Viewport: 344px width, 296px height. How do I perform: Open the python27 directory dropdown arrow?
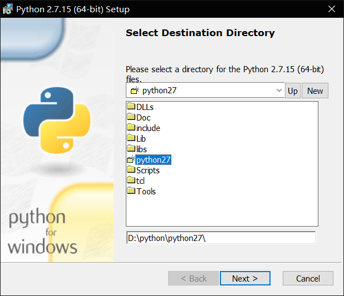[x=279, y=90]
